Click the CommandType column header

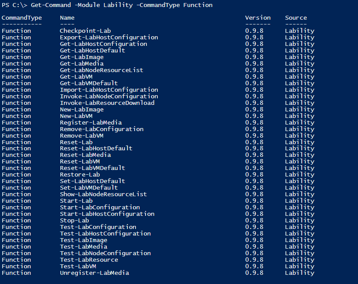pyautogui.click(x=22, y=18)
